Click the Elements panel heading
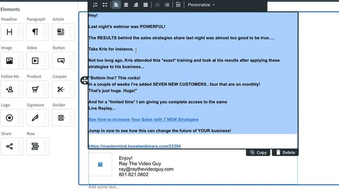 [x=10, y=10]
